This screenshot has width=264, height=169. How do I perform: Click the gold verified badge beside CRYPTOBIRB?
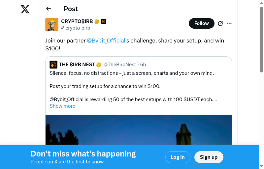point(97,22)
